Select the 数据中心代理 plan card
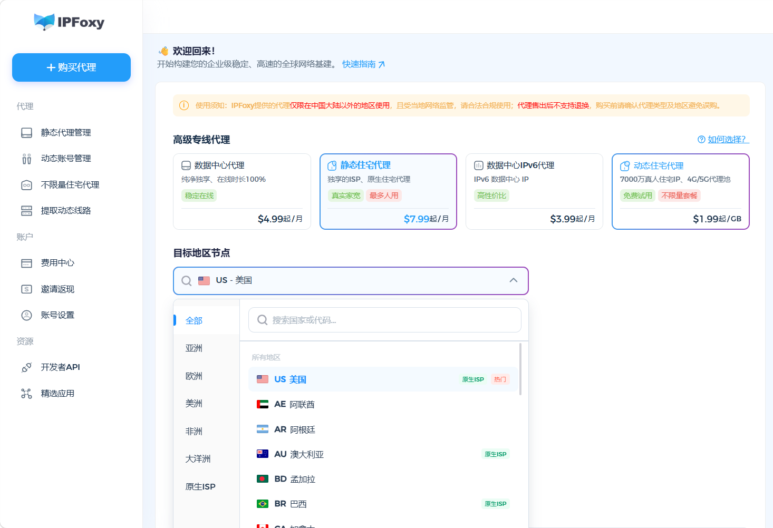 click(242, 192)
